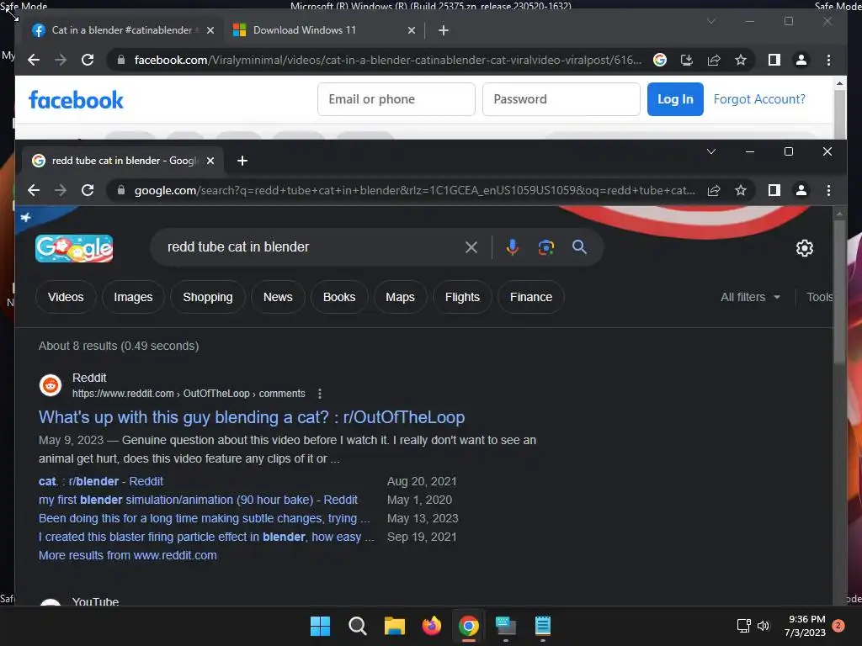Click the magnifier search submit icon
The width and height of the screenshot is (862, 646).
coord(579,247)
